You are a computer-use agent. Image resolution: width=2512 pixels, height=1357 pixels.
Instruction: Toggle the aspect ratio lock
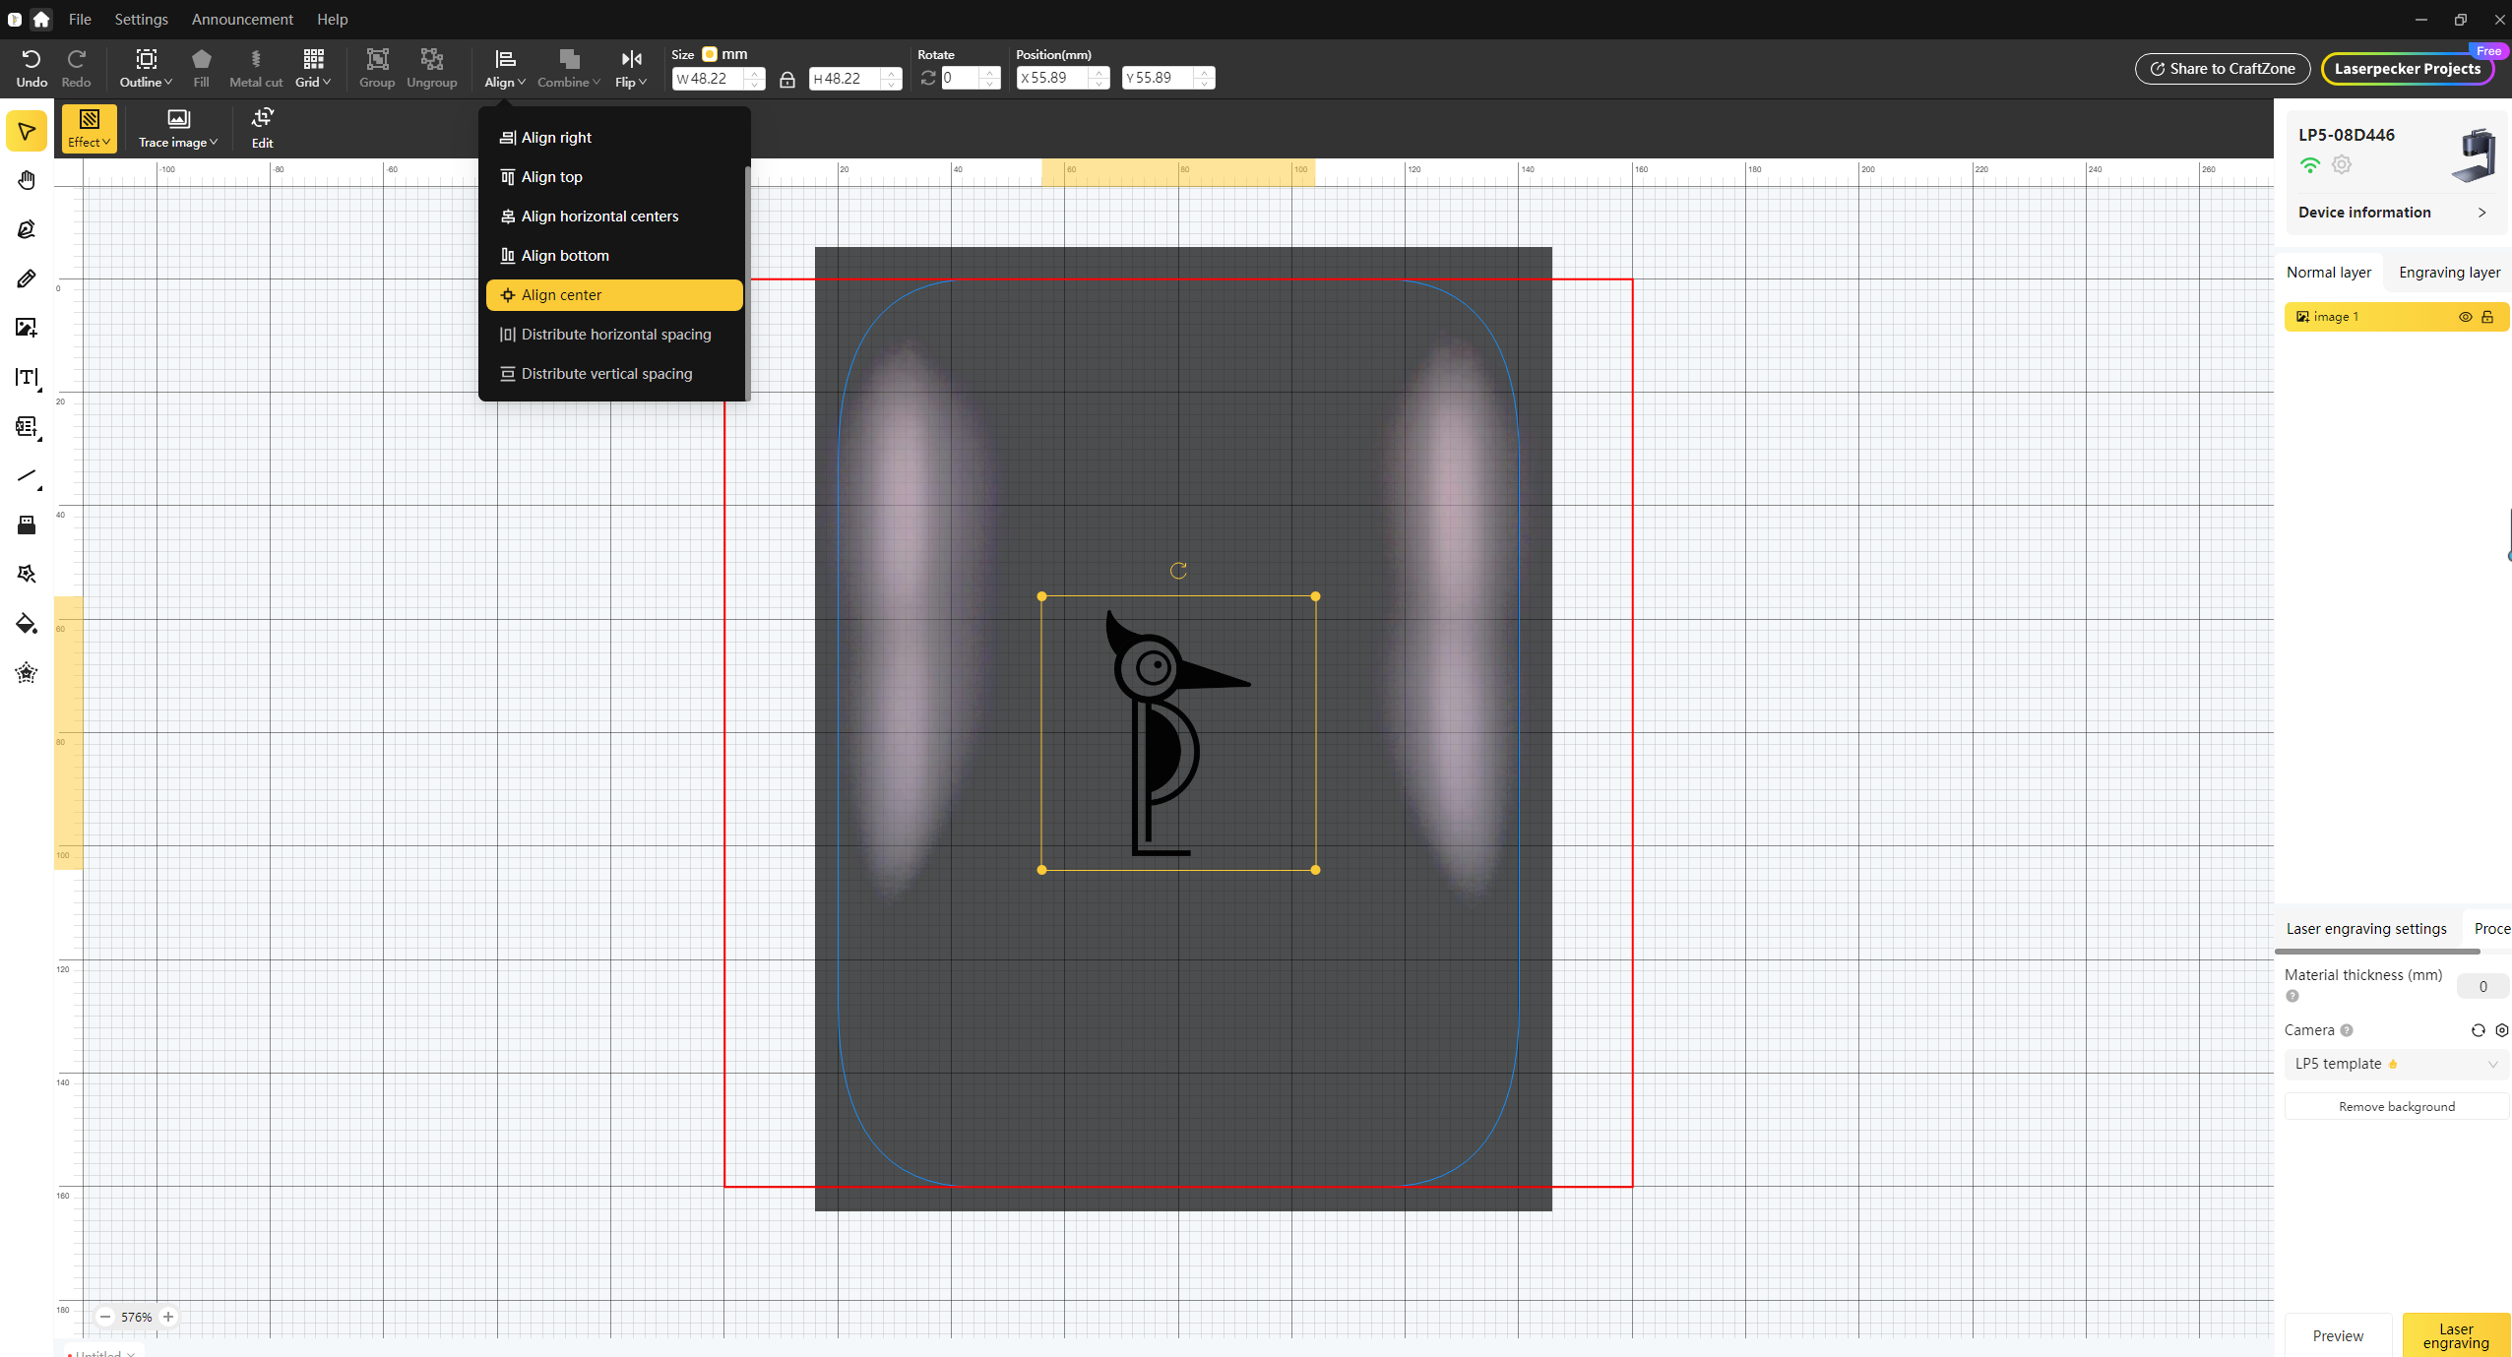pyautogui.click(x=787, y=79)
